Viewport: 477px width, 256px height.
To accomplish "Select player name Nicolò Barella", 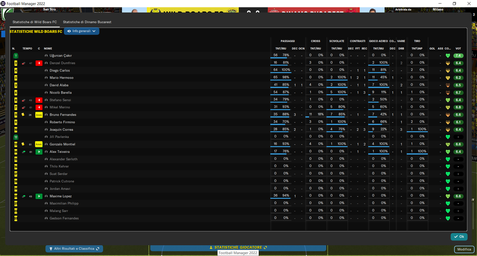I will click(61, 93).
